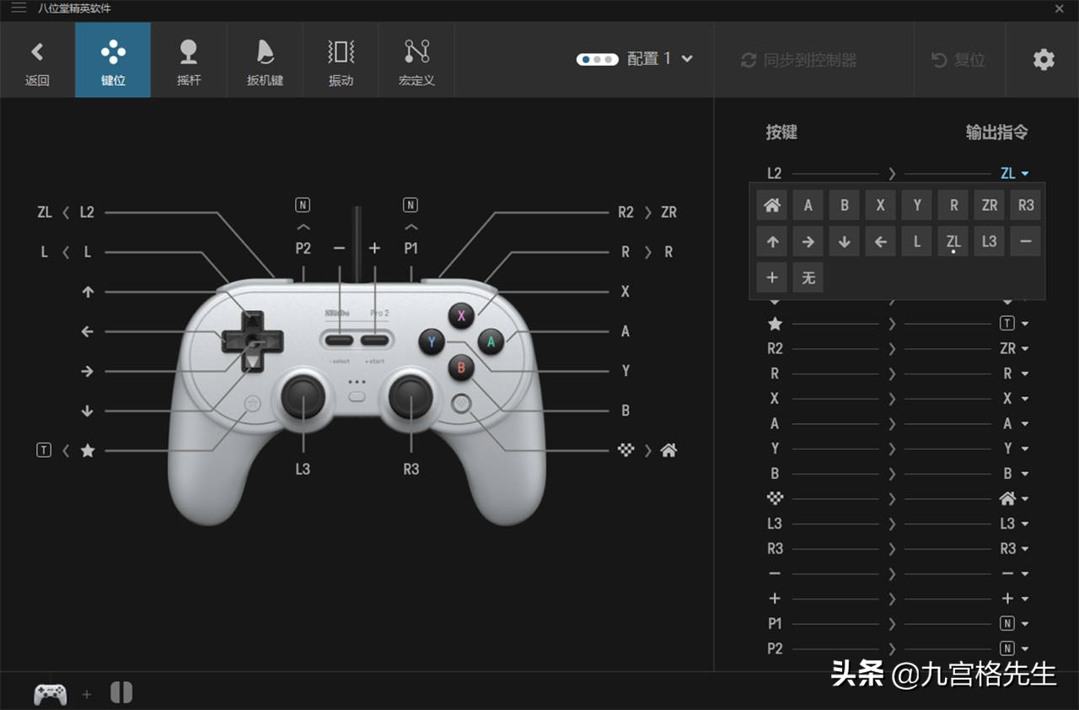Click the 返回 back arrow
1079x710 pixels.
point(37,59)
